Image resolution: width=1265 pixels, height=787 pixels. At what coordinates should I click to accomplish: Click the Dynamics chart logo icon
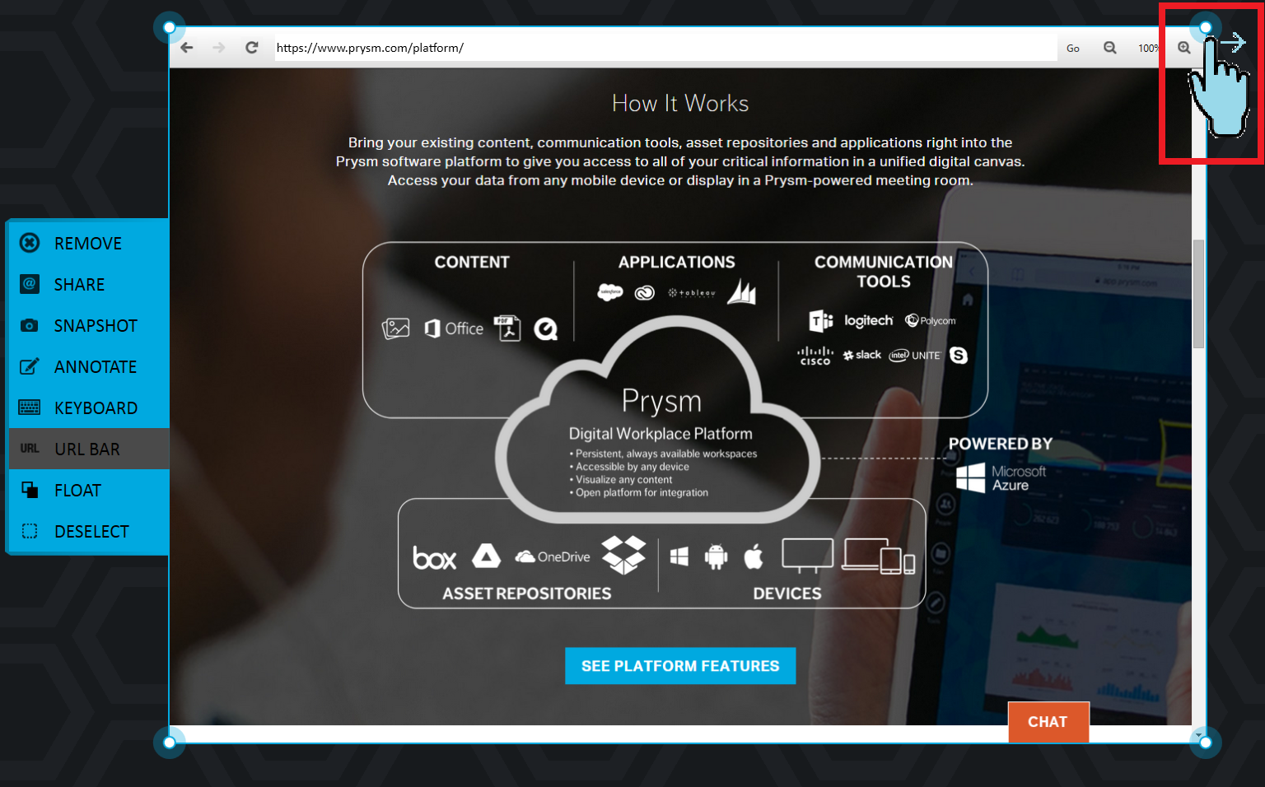742,291
